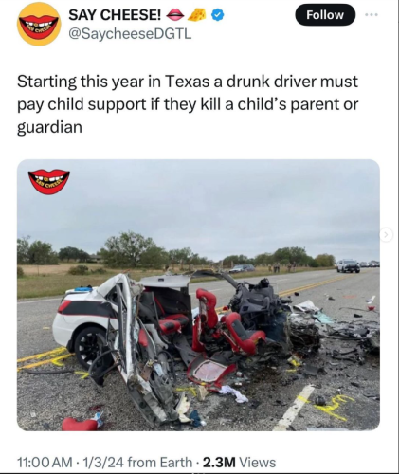Click the 2.3M Views count
Screen dimensions: 399x474
[239, 463]
